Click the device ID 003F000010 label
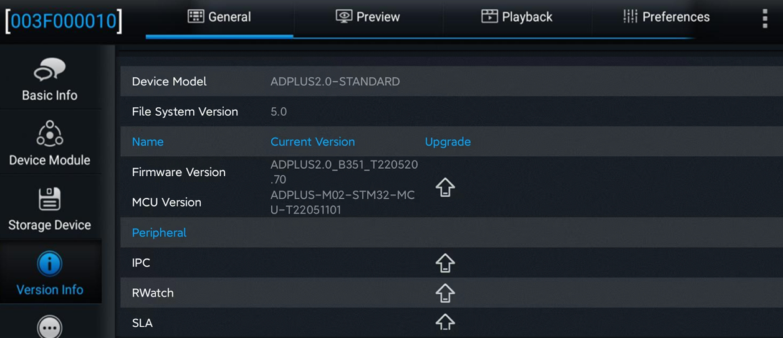 64,21
